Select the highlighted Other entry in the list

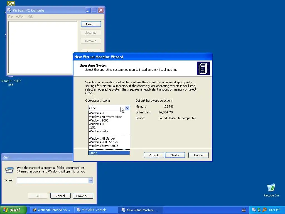tap(109, 153)
